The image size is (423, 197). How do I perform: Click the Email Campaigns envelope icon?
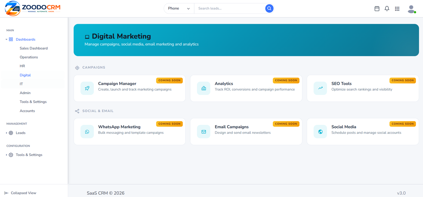[204, 132]
